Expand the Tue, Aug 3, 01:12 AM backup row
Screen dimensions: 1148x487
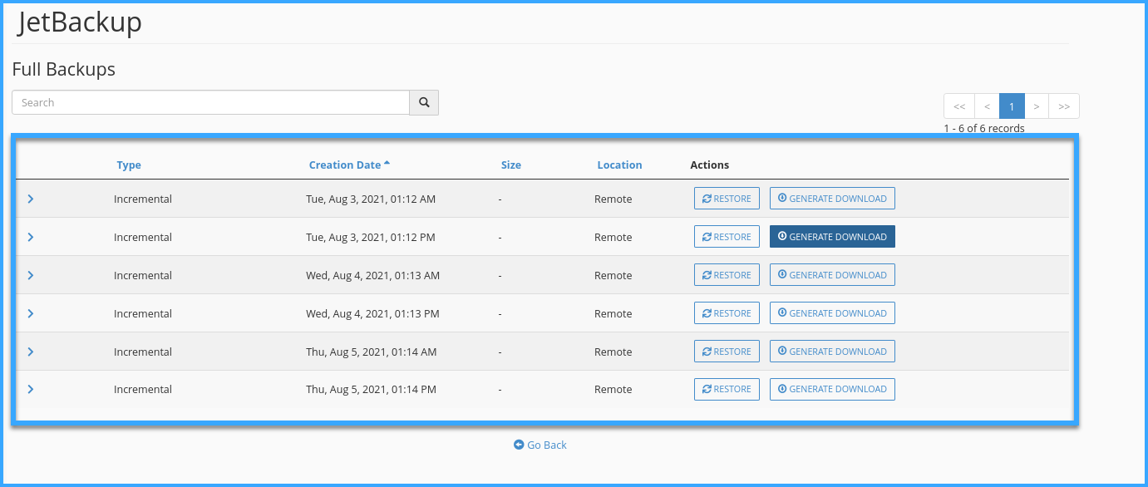pyautogui.click(x=31, y=199)
